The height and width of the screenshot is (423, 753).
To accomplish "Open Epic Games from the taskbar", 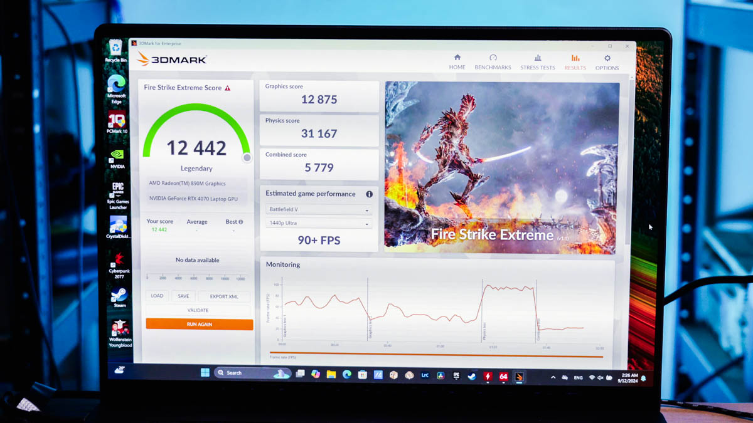I will (x=456, y=376).
